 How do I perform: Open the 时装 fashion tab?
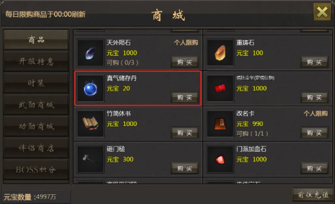click(x=36, y=83)
